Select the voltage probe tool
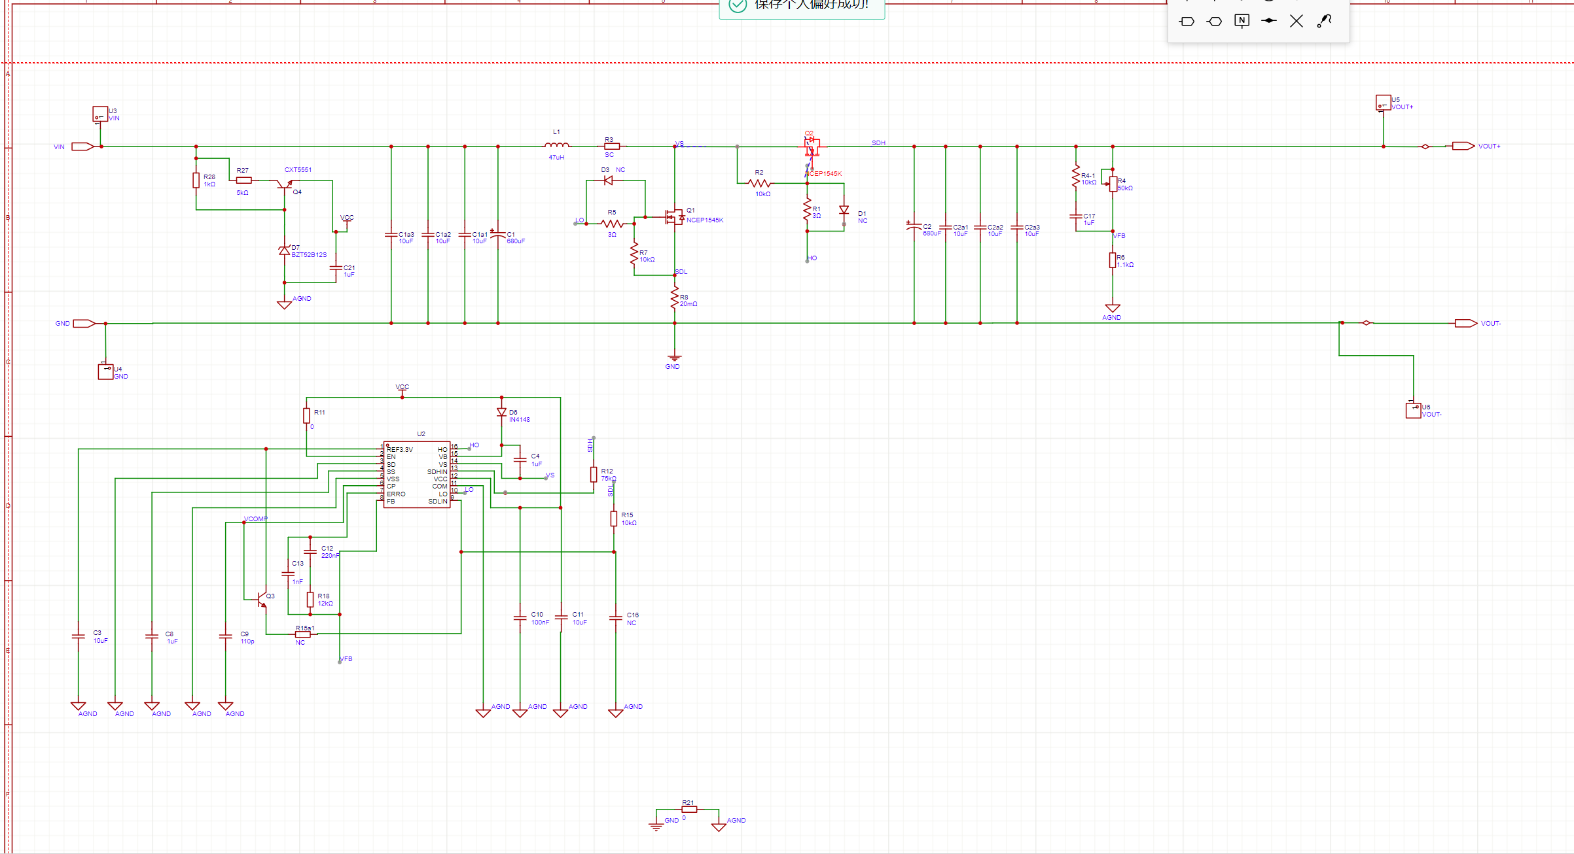The width and height of the screenshot is (1574, 854). (1324, 21)
